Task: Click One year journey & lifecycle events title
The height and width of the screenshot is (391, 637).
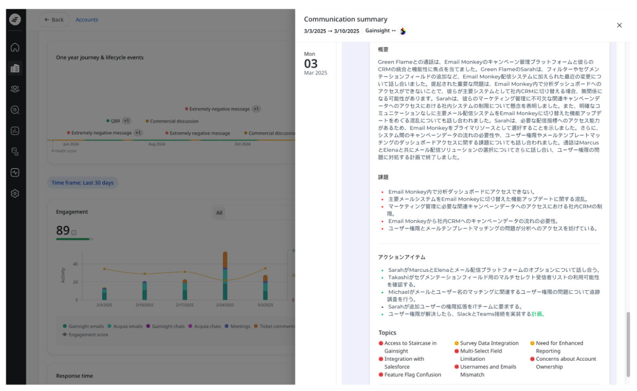Action: [100, 57]
